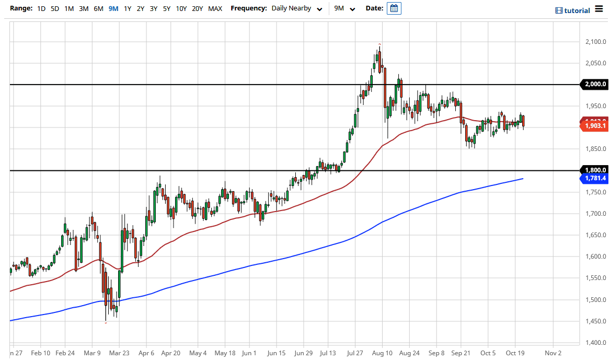Set range to MAX
610x361 pixels.
click(x=215, y=8)
